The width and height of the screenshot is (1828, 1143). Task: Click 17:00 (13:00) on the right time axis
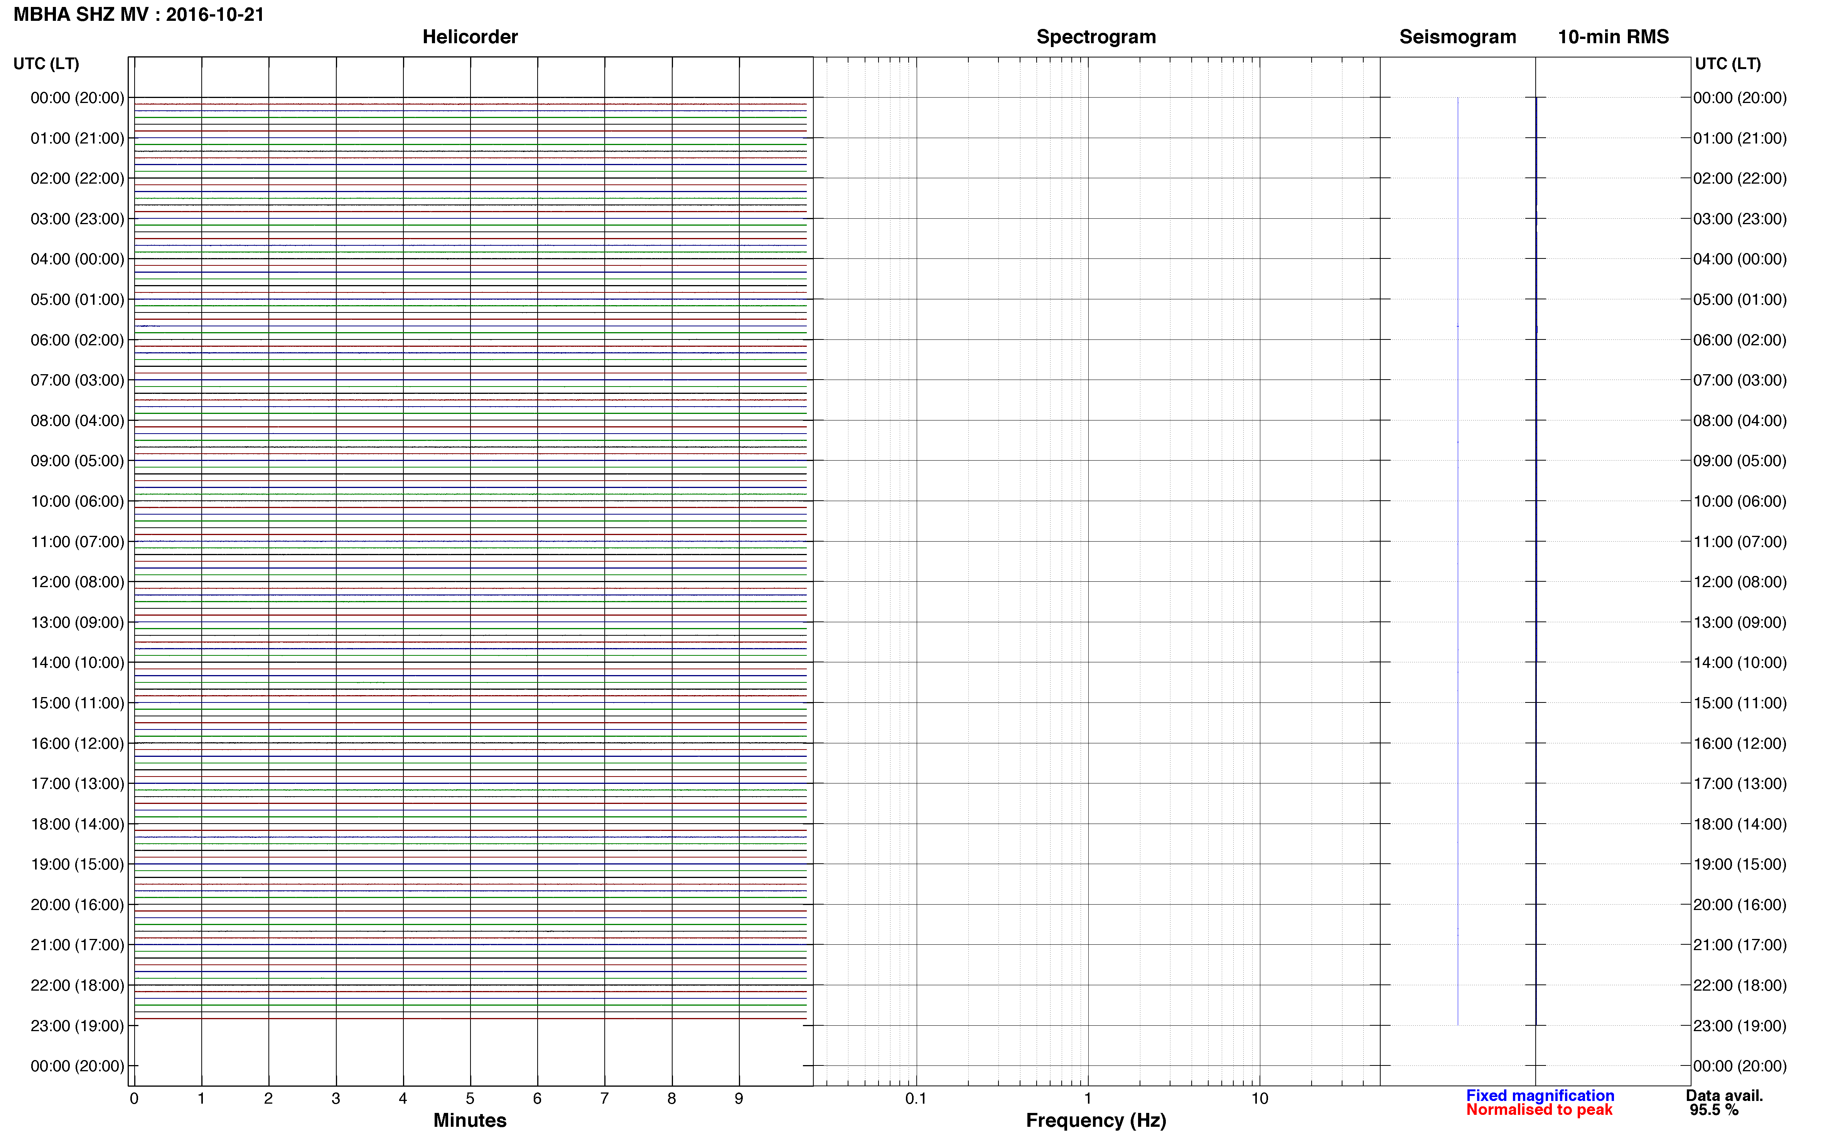click(x=1740, y=784)
